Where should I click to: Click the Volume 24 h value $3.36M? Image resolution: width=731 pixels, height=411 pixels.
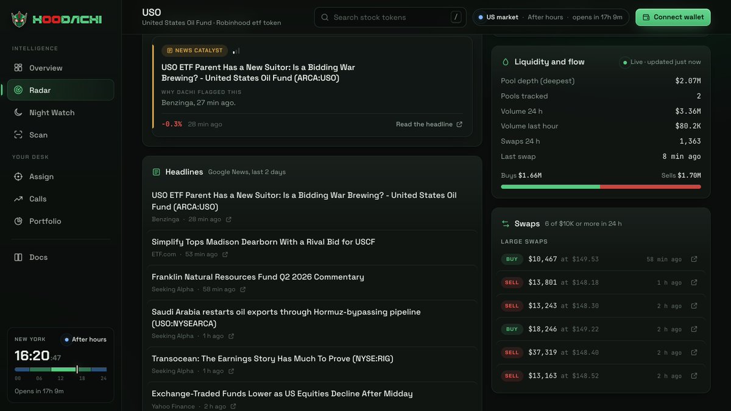pos(688,111)
